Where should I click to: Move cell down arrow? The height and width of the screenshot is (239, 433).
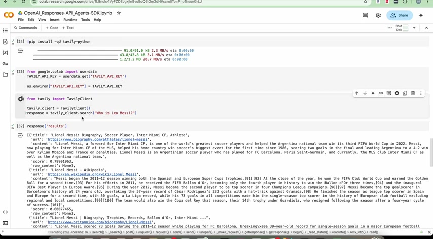(365, 93)
